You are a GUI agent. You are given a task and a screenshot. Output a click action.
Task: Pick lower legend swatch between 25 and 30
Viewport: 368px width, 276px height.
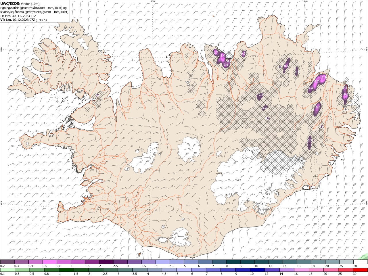click(346, 270)
